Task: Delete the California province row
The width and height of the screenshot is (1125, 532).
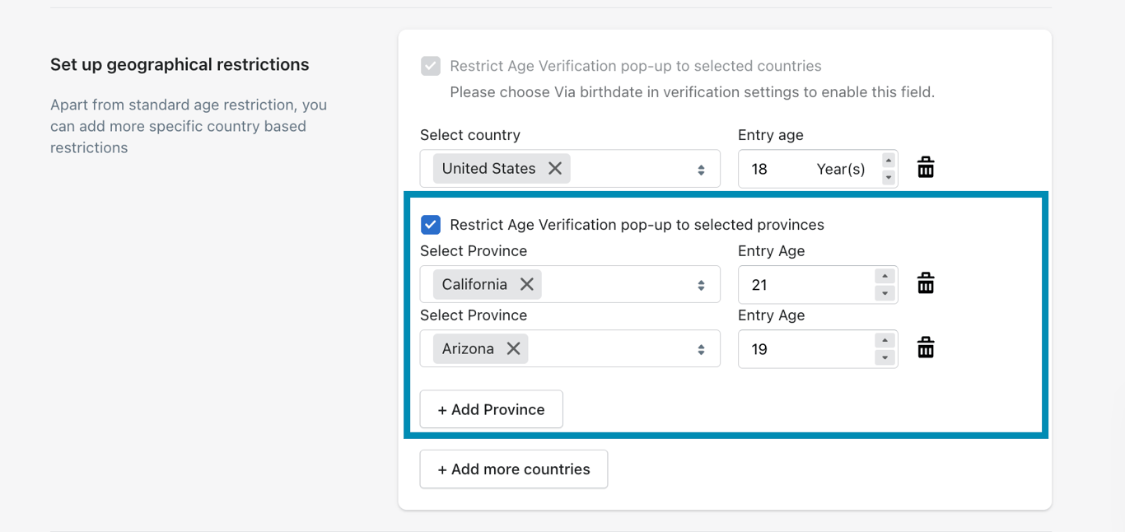Action: [926, 283]
